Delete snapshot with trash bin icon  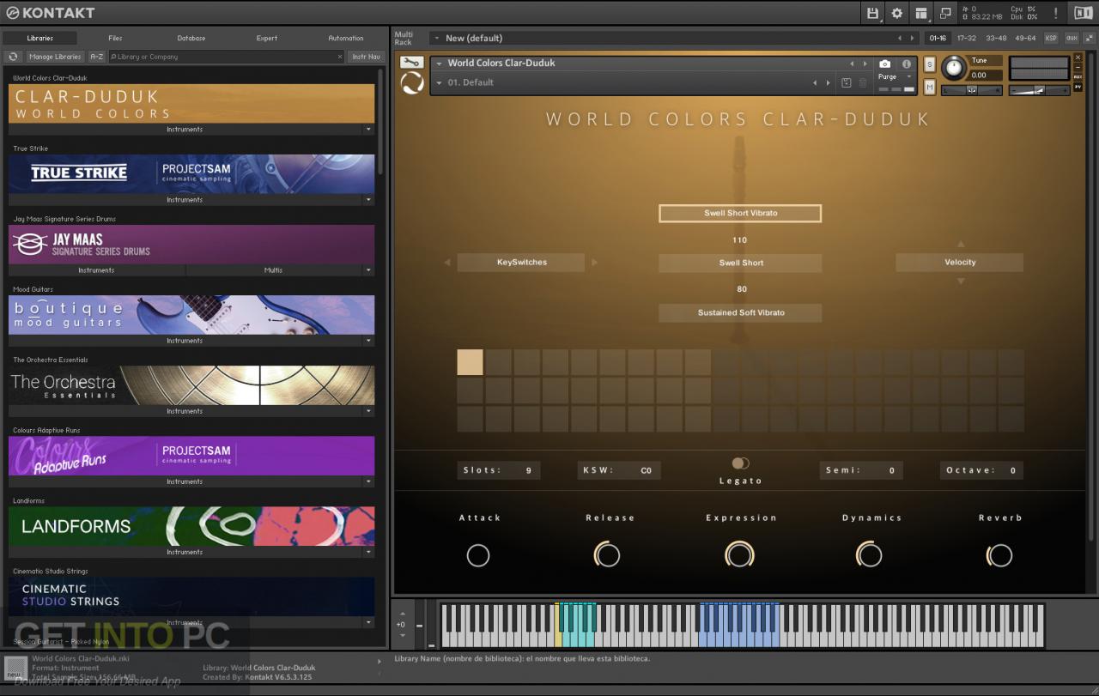point(863,82)
